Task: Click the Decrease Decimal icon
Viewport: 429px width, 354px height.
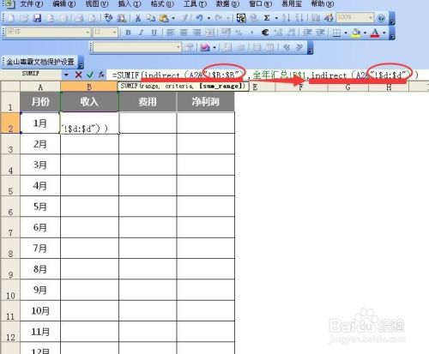Action: coord(292,33)
